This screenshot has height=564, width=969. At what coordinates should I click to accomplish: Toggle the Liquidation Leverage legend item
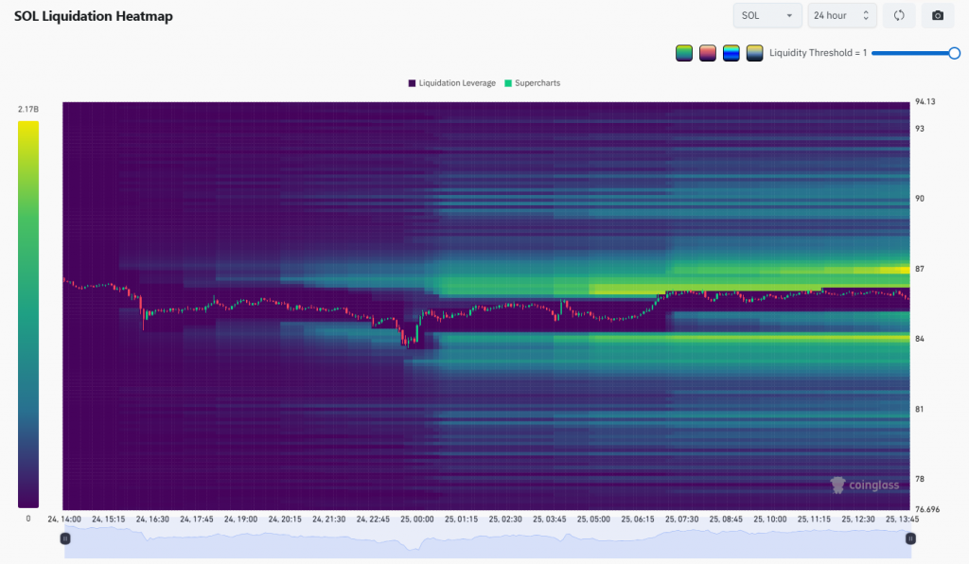tap(451, 83)
